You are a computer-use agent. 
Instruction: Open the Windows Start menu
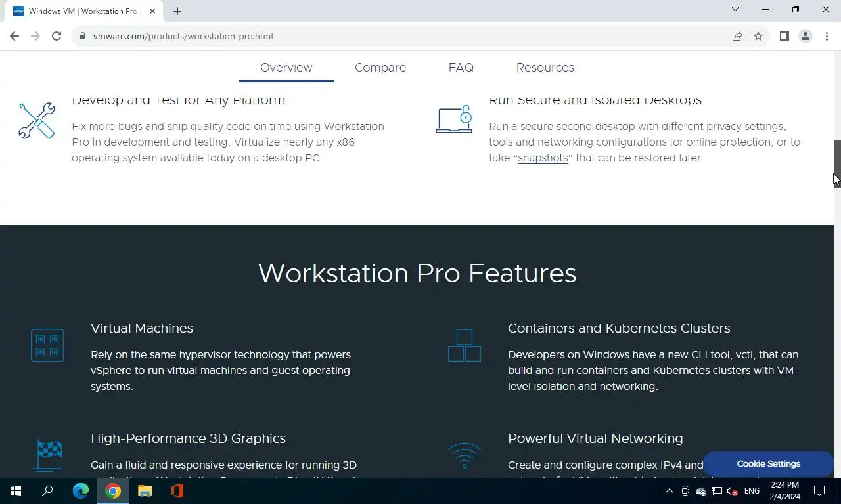[x=16, y=491]
